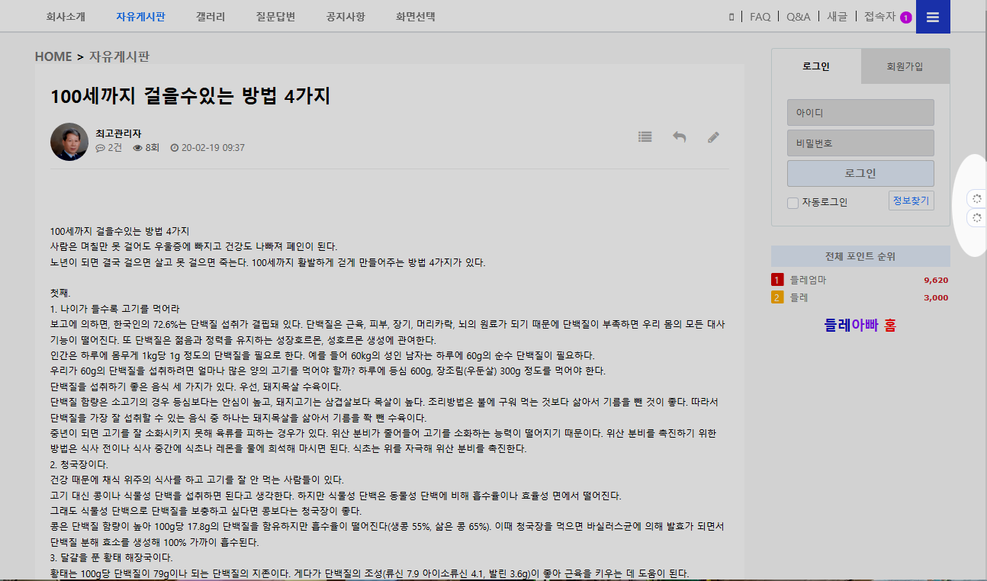Click the 정보찾기 button
This screenshot has height=581, width=987.
[x=911, y=201]
